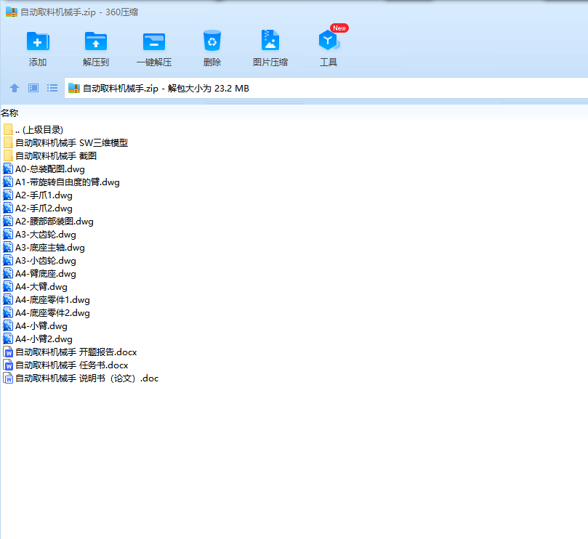Screen dimensions: 588x539
Task: Go up one level with the up arrow
Action: tap(15, 88)
